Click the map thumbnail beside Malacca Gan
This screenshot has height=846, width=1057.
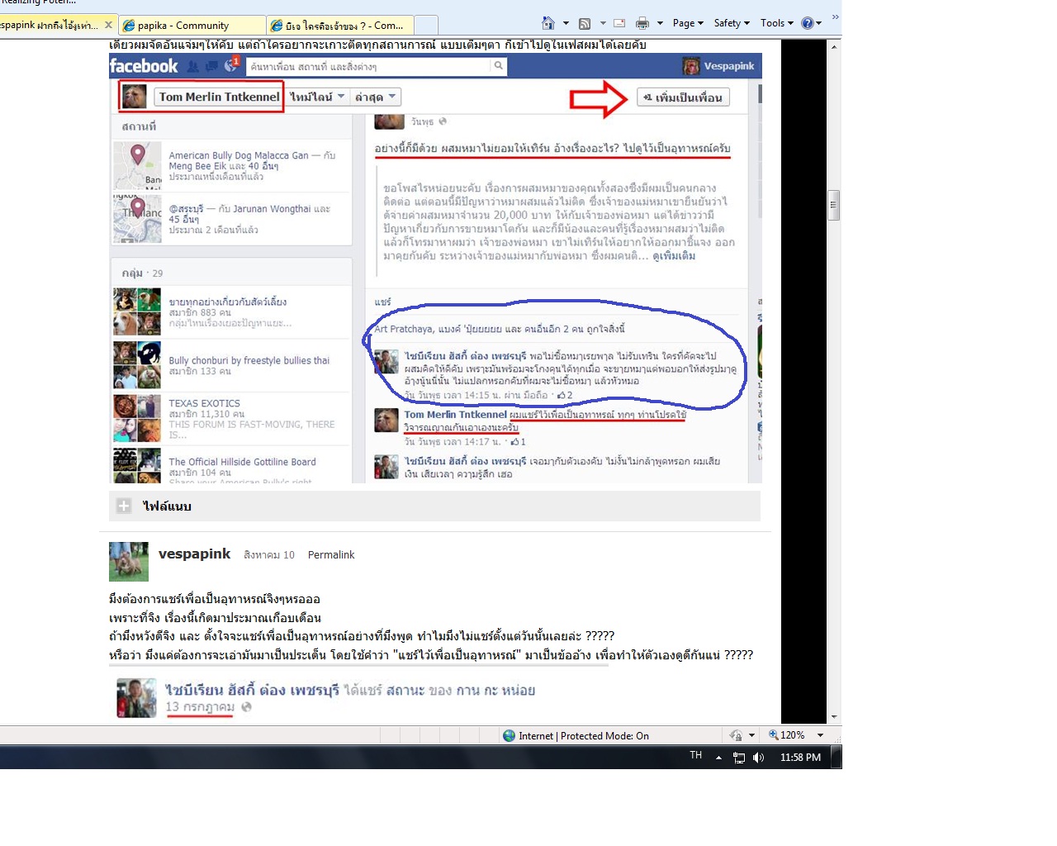(138, 166)
